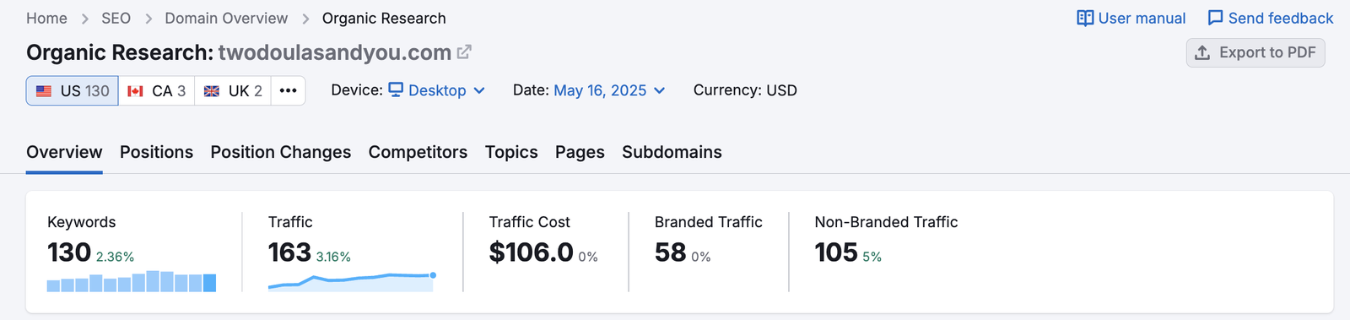Open external link icon beside twodoulasandyou.com
The image size is (1350, 320).
click(x=464, y=52)
